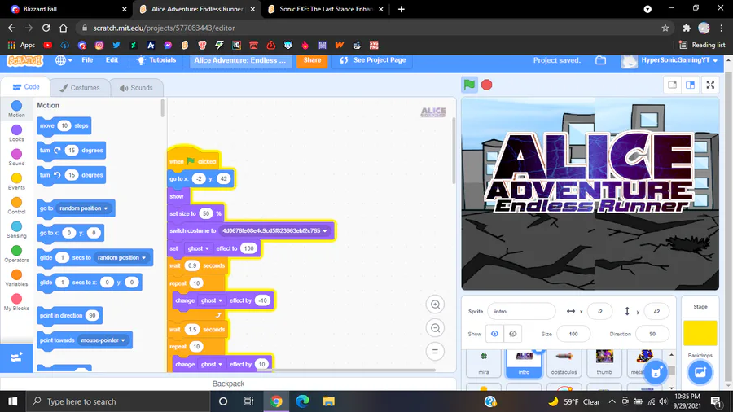Screen dimensions: 733x412
Task: Enter full screen stage mode
Action: point(710,85)
